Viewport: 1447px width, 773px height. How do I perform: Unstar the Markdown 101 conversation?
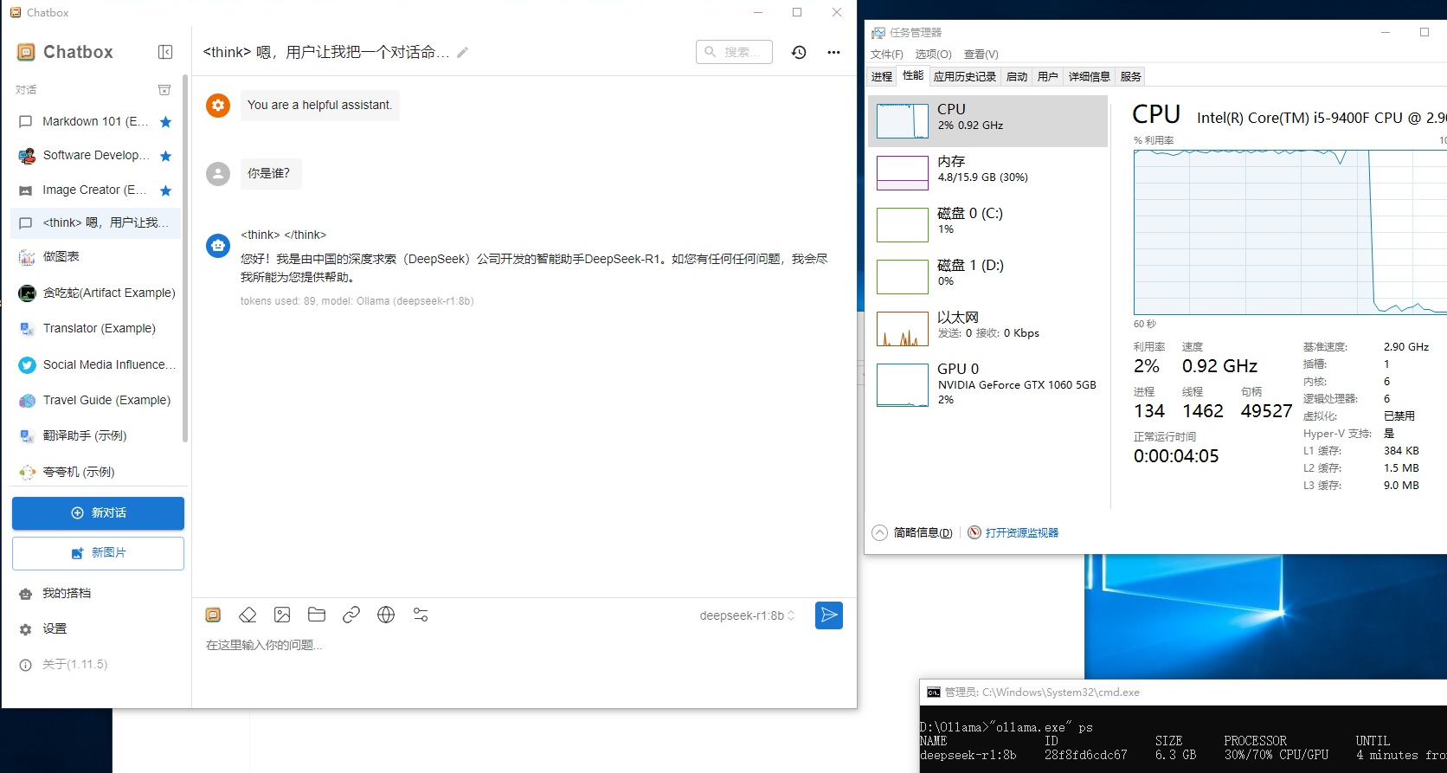[x=166, y=122]
